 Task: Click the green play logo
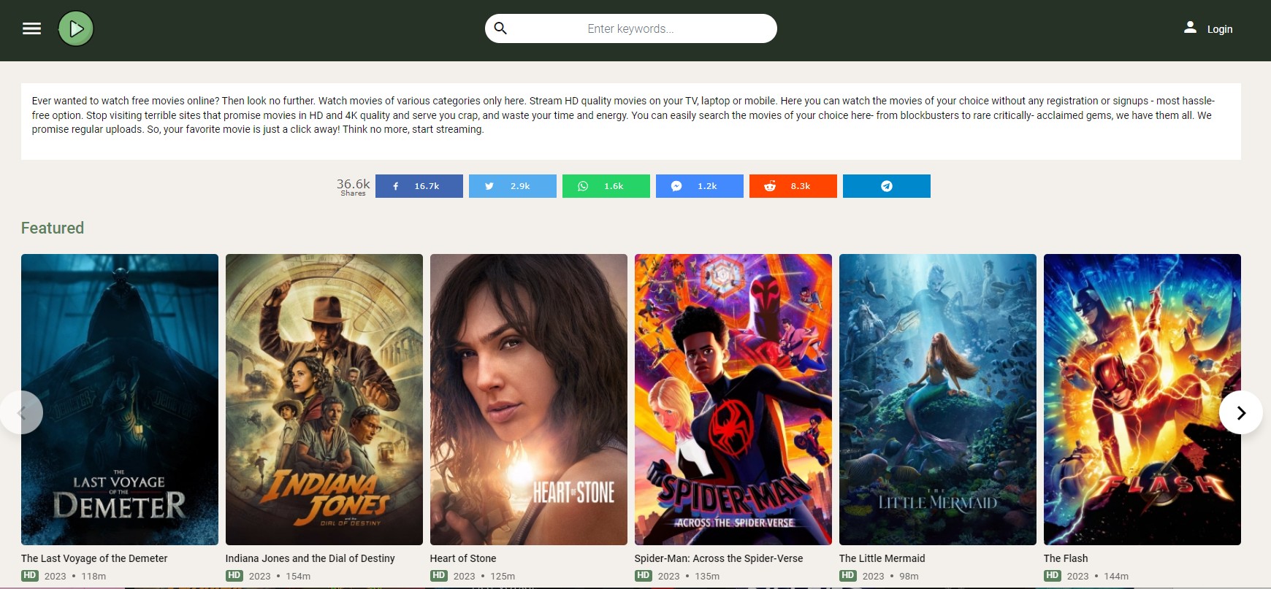[76, 28]
